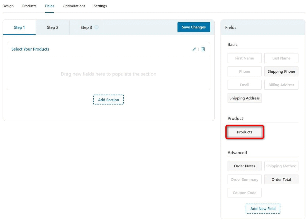Viewport: 308px width, 222px height.
Task: Go to the Optimizations tab
Action: tap(74, 6)
